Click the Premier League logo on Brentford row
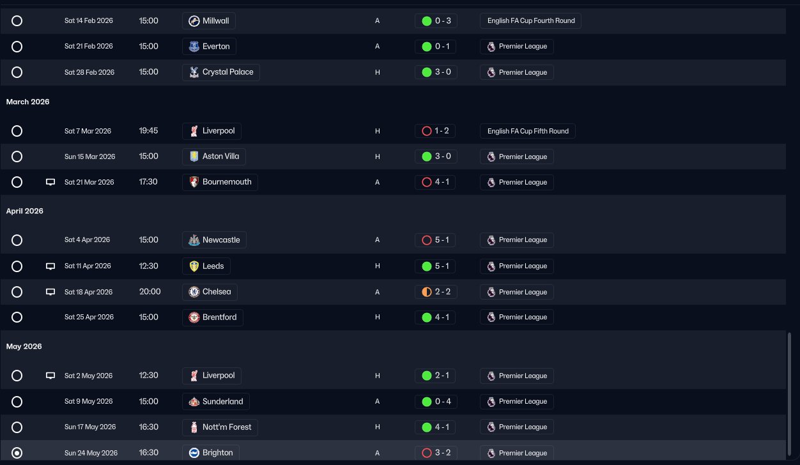This screenshot has width=800, height=465. (x=491, y=317)
